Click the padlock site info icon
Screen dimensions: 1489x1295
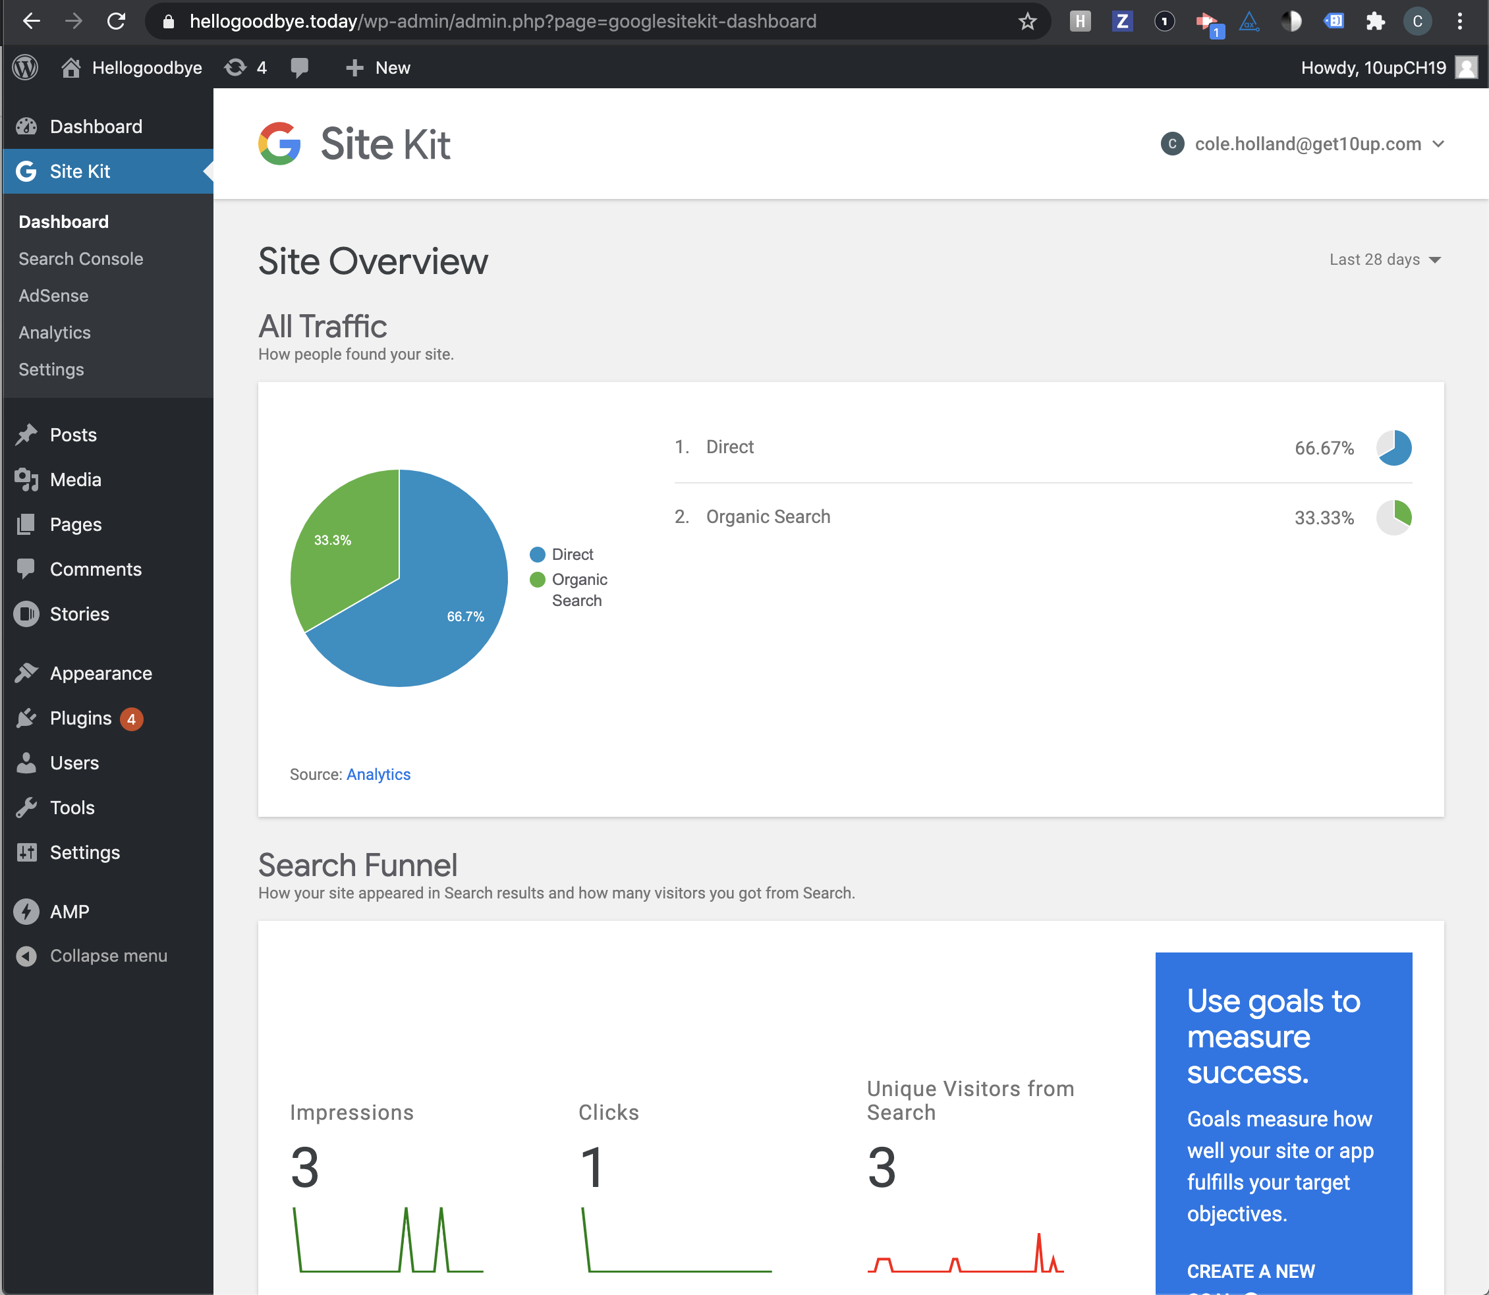[x=169, y=22]
